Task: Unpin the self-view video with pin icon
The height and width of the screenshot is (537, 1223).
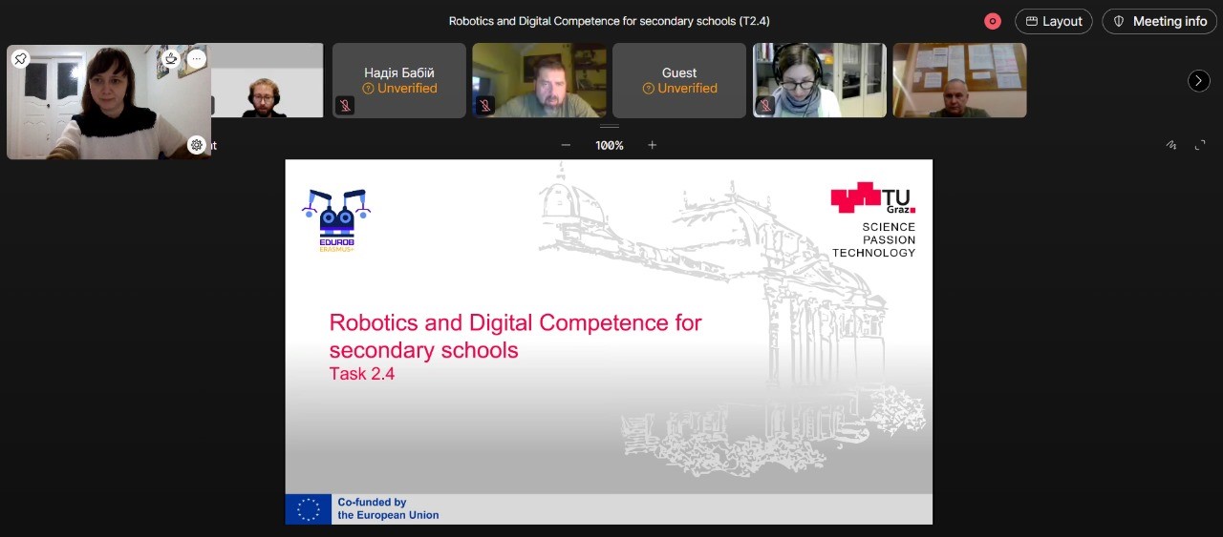Action: click(x=20, y=59)
